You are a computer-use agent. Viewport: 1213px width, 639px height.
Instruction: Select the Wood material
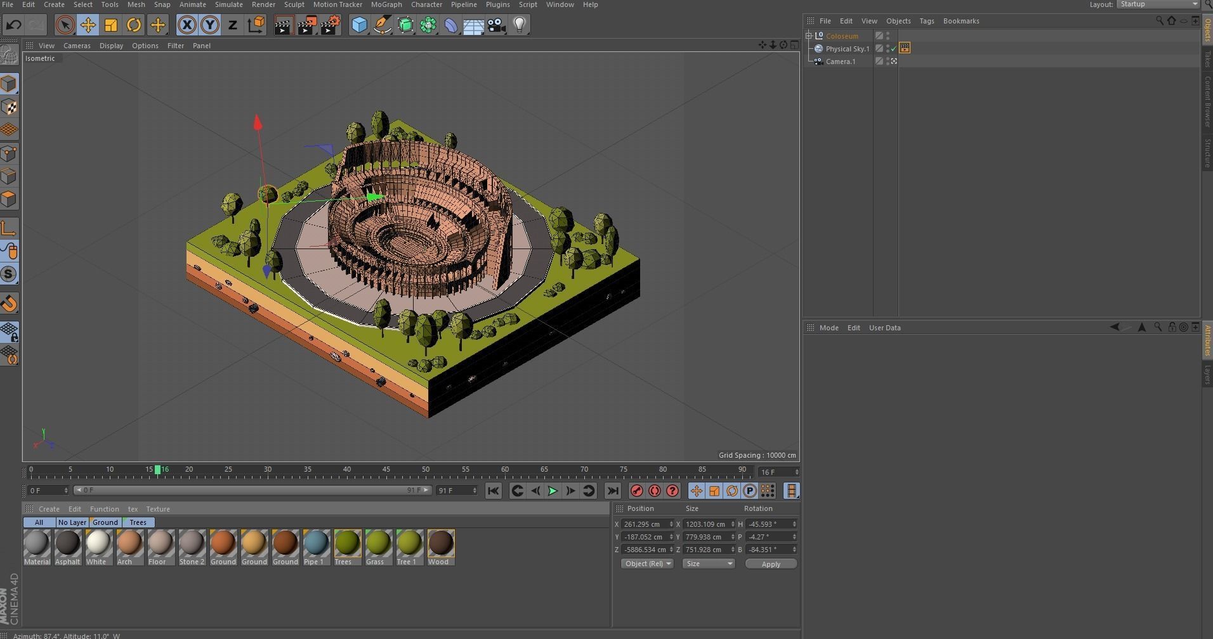point(440,548)
